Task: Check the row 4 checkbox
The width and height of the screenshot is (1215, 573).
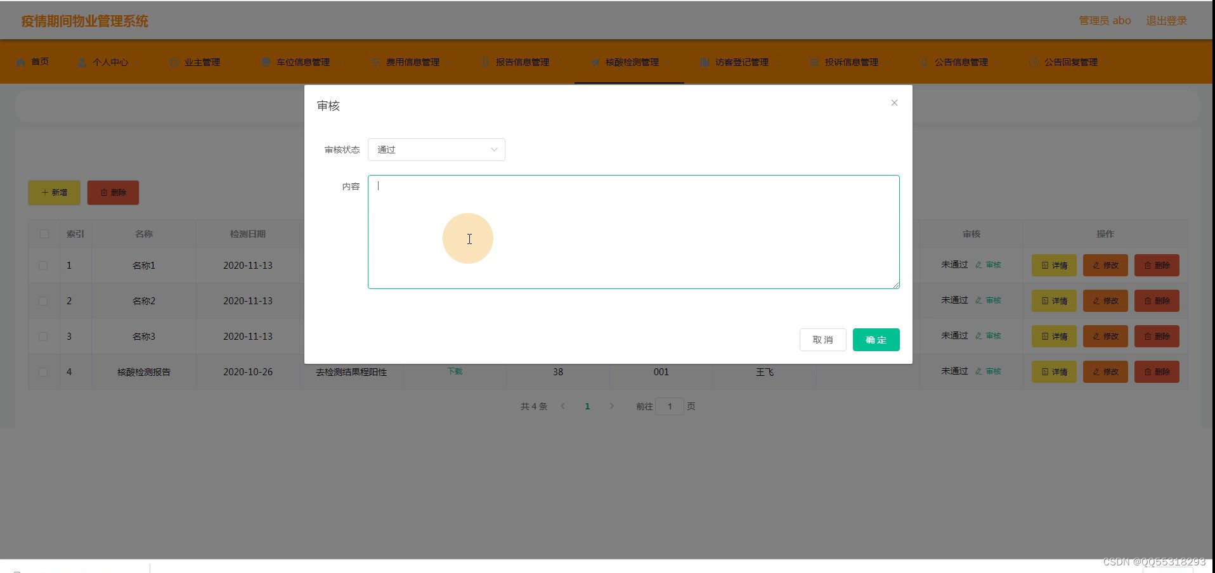Action: (x=43, y=372)
